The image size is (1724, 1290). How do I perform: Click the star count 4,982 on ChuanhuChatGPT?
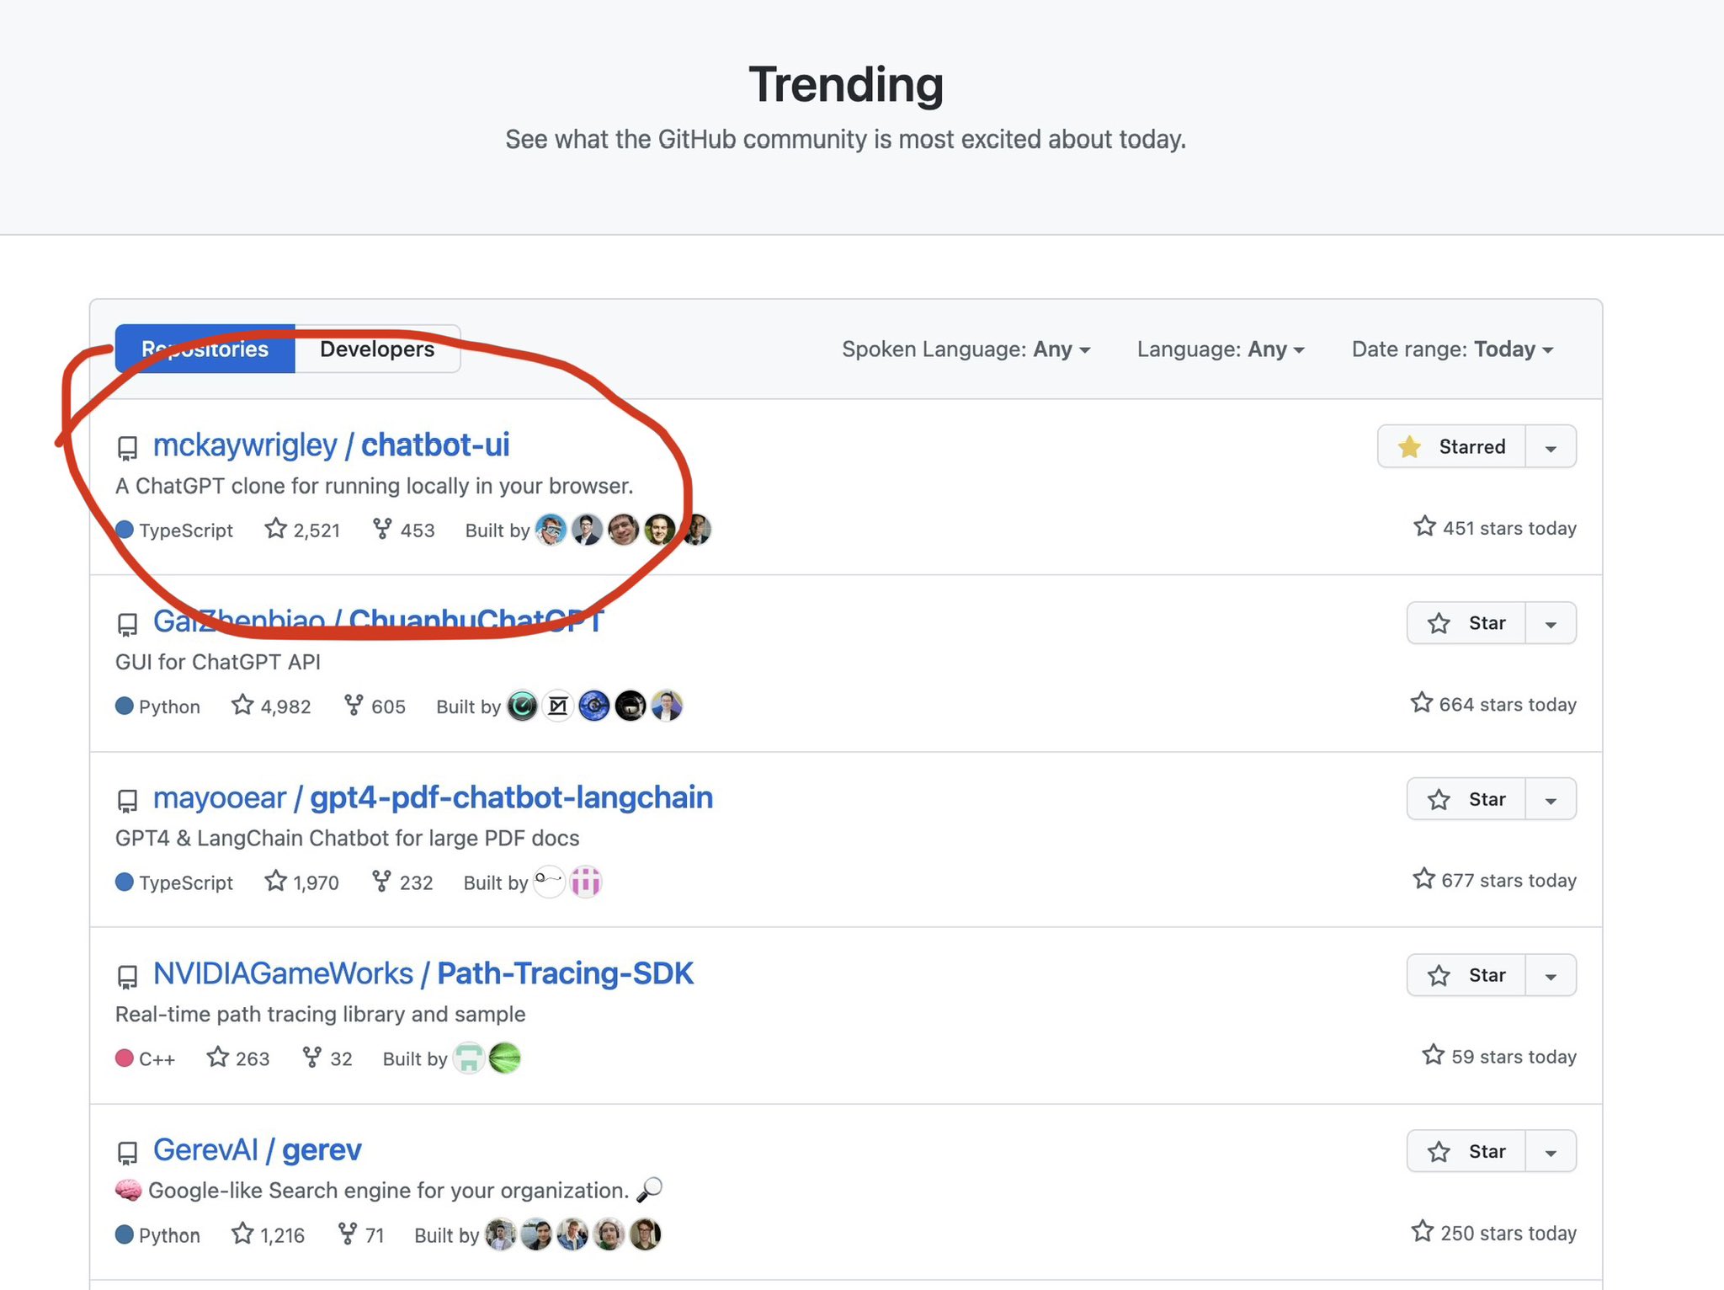[x=286, y=706]
